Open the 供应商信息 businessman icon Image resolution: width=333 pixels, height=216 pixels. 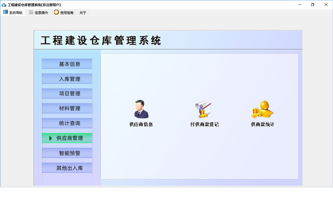coord(141,109)
